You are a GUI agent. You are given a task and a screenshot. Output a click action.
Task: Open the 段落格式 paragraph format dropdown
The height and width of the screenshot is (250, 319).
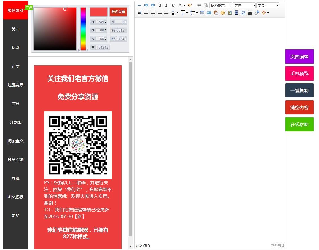coord(221,5)
